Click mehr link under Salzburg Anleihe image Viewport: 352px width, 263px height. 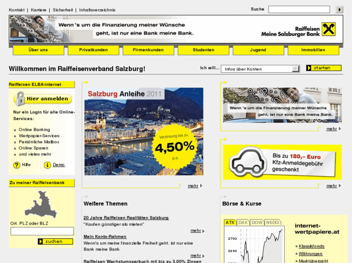pos(193,186)
